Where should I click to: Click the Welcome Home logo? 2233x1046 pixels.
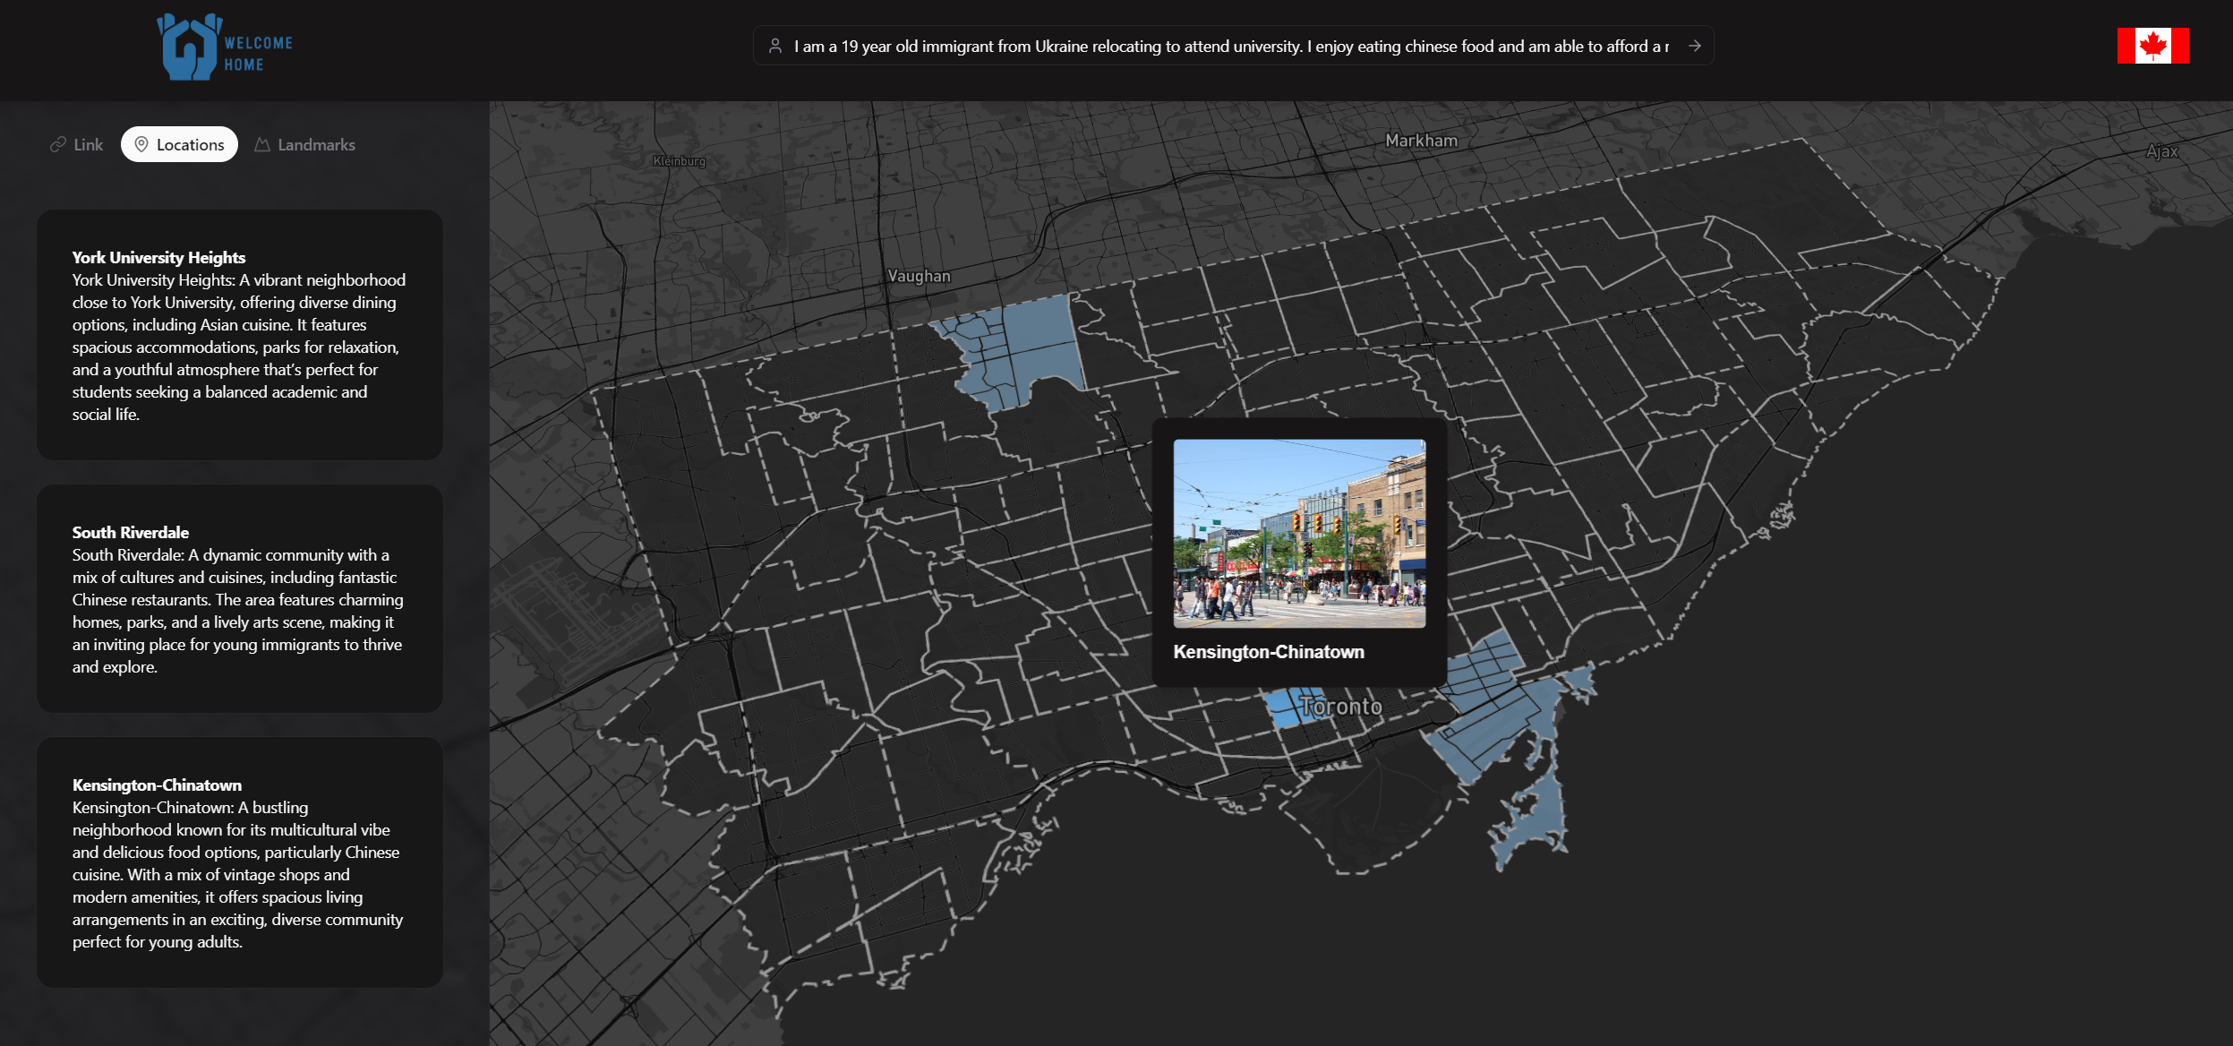tap(224, 48)
